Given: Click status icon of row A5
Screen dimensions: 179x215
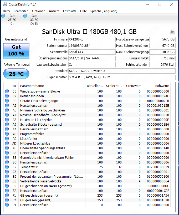Looking at the screenshot, I should [x=7, y=105].
